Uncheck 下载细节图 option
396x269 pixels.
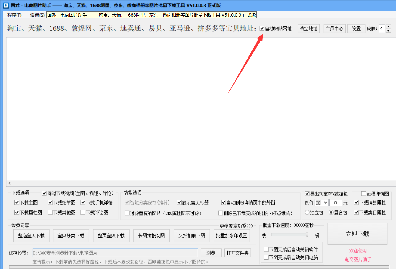pos(50,202)
